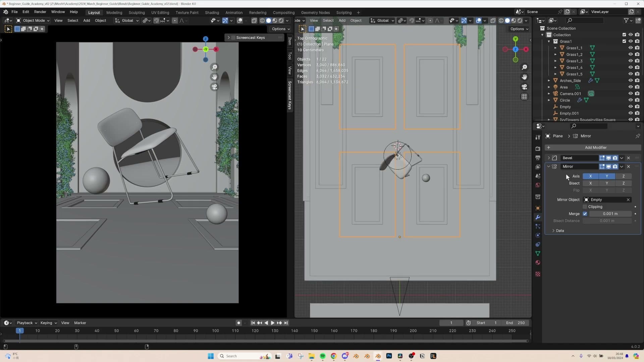Viewport: 644px width, 362px height.
Task: Switch to the Geometry Nodes workspace tab
Action: pos(315,13)
